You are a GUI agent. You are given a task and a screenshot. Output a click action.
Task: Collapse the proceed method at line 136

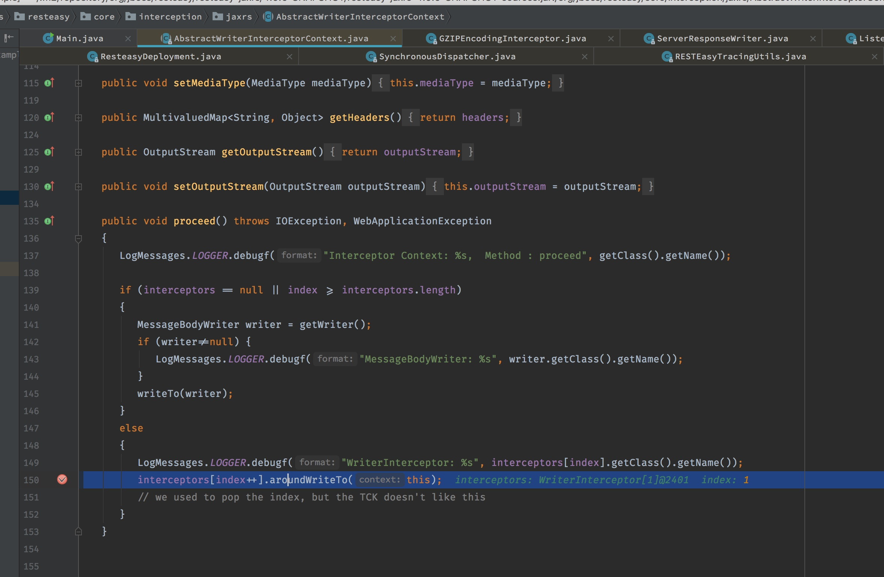[78, 239]
